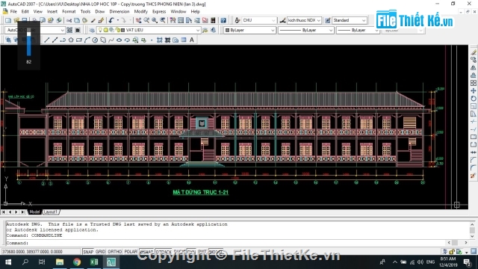Open the Help question mark icon
The width and height of the screenshot is (478, 269).
point(223,20)
